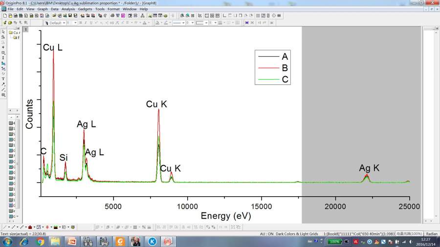Image resolution: width=440 pixels, height=247 pixels.
Task: Select the Zoom In tool in the side toolbar
Action: coord(3,37)
